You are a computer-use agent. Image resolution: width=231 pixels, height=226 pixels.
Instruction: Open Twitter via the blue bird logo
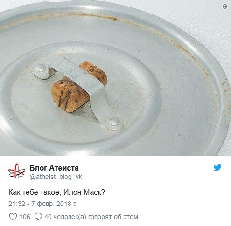click(x=217, y=168)
